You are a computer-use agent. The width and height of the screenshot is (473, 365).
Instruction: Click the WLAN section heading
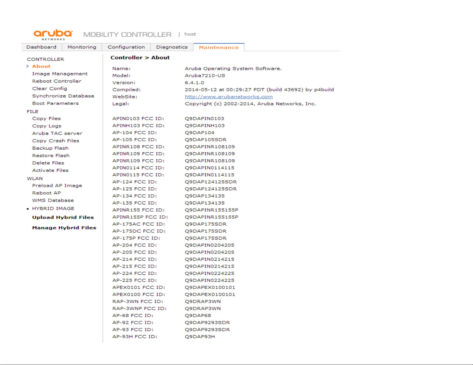(35, 178)
